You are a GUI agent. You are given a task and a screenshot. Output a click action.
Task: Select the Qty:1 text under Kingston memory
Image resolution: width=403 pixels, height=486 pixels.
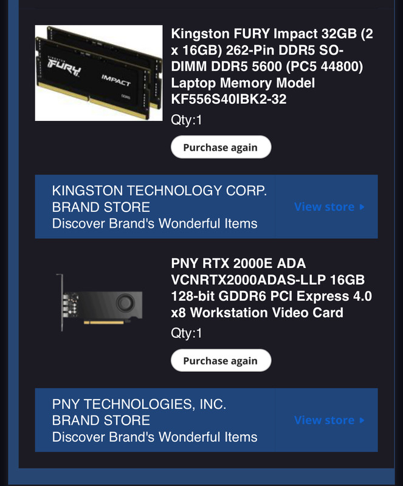pyautogui.click(x=187, y=120)
